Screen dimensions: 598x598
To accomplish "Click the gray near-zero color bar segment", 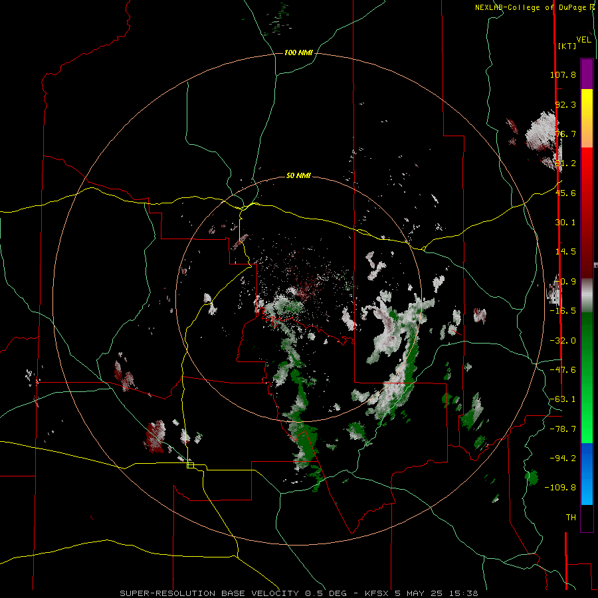I will (x=587, y=296).
